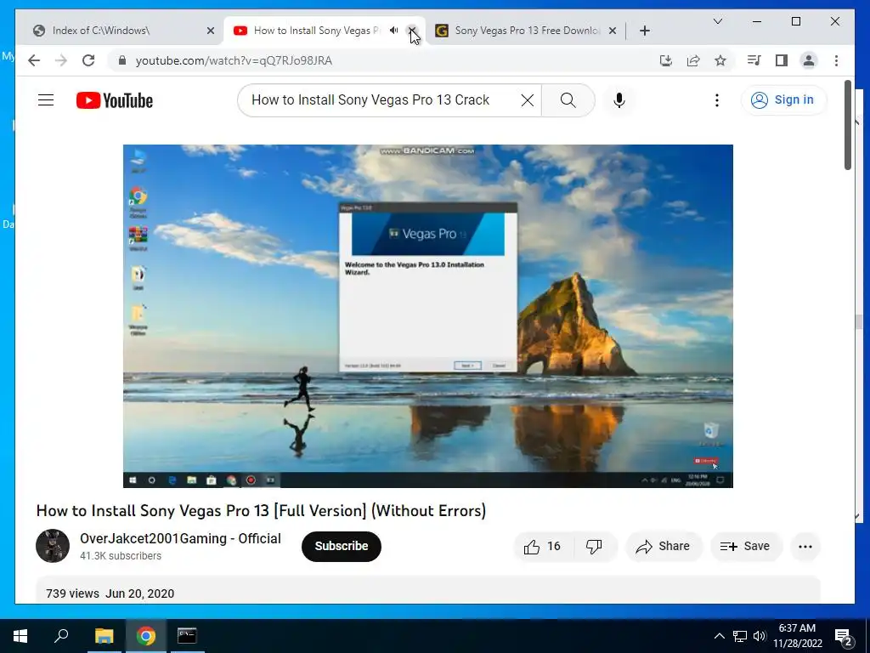Switch to the Index of C:\Windows\ tab
The width and height of the screenshot is (870, 653).
point(119,31)
